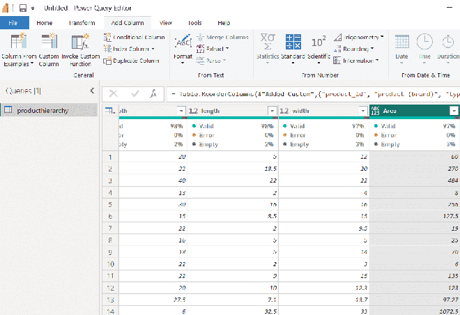460x315 pixels.
Task: Click Area cell value 1072.5
Action: tap(415, 311)
